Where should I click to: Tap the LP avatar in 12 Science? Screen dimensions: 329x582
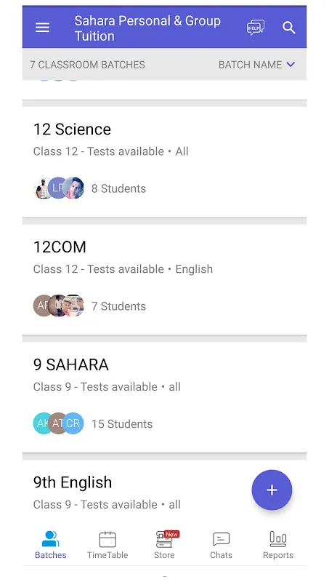tap(58, 188)
